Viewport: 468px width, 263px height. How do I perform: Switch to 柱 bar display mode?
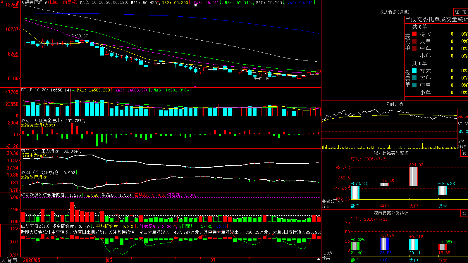tap(457, 12)
